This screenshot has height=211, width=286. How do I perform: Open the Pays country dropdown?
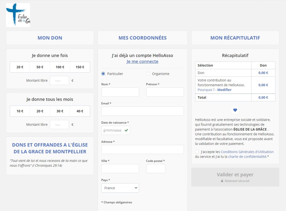coord(120,188)
